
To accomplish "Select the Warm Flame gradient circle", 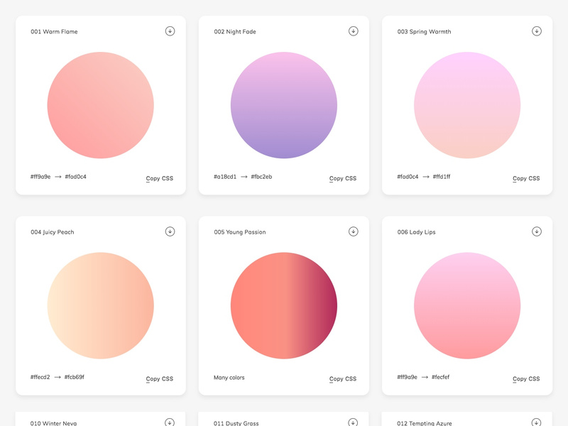I will point(101,105).
